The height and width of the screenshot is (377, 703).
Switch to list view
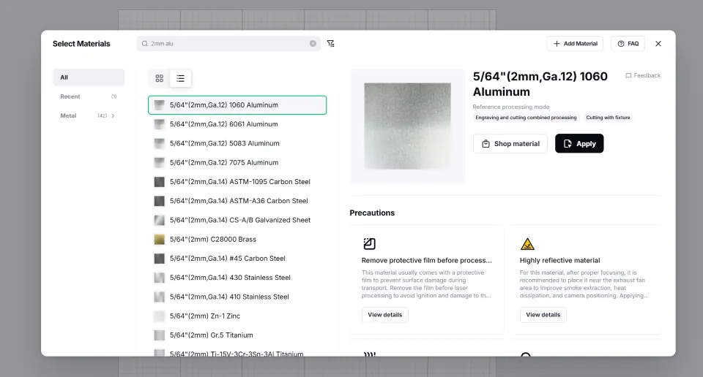click(180, 78)
